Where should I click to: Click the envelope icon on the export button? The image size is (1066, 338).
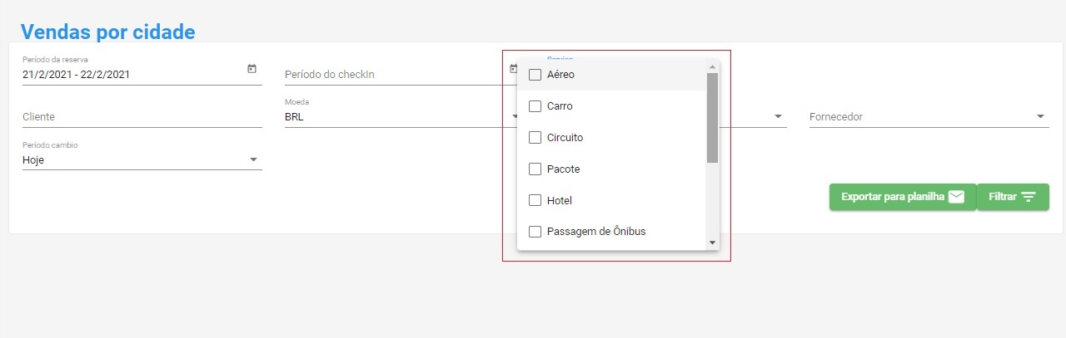click(x=956, y=197)
